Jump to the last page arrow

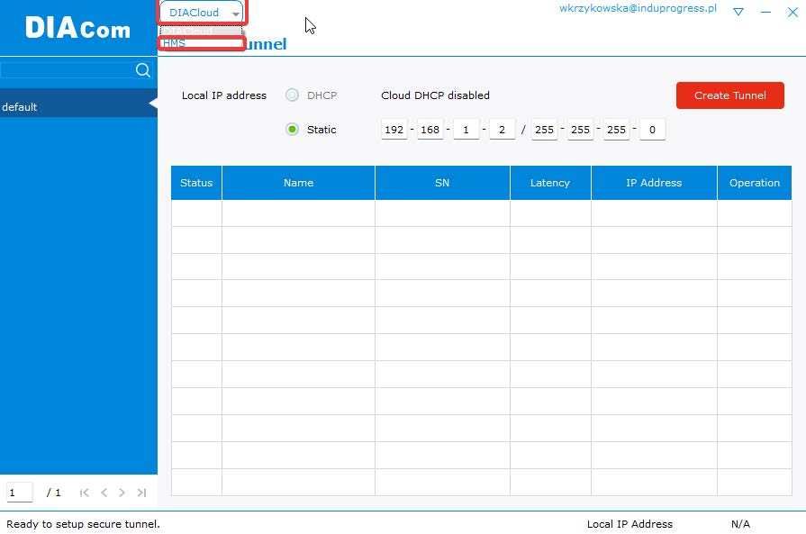(x=141, y=493)
